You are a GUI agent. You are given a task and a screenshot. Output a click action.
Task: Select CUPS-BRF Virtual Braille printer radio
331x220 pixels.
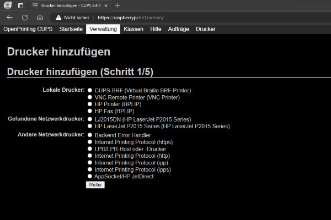(90, 90)
